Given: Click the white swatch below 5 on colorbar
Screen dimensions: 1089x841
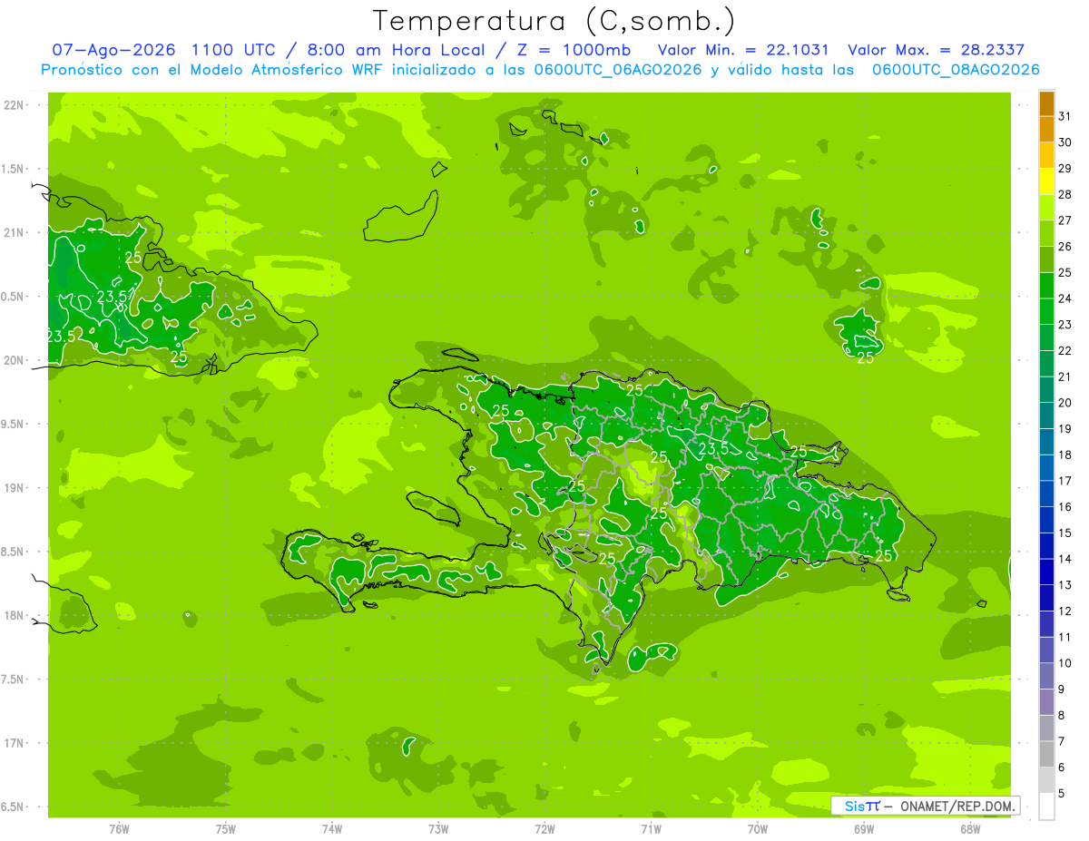Looking at the screenshot, I should point(1046,807).
